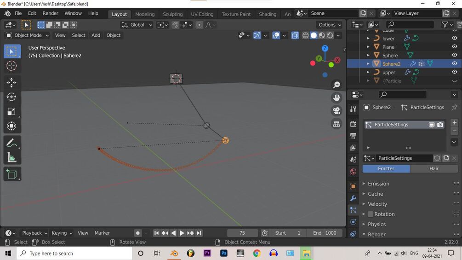Toggle auto keying record button
The width and height of the screenshot is (462, 260).
137,233
